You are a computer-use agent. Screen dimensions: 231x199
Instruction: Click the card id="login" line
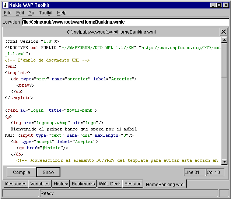(51, 111)
